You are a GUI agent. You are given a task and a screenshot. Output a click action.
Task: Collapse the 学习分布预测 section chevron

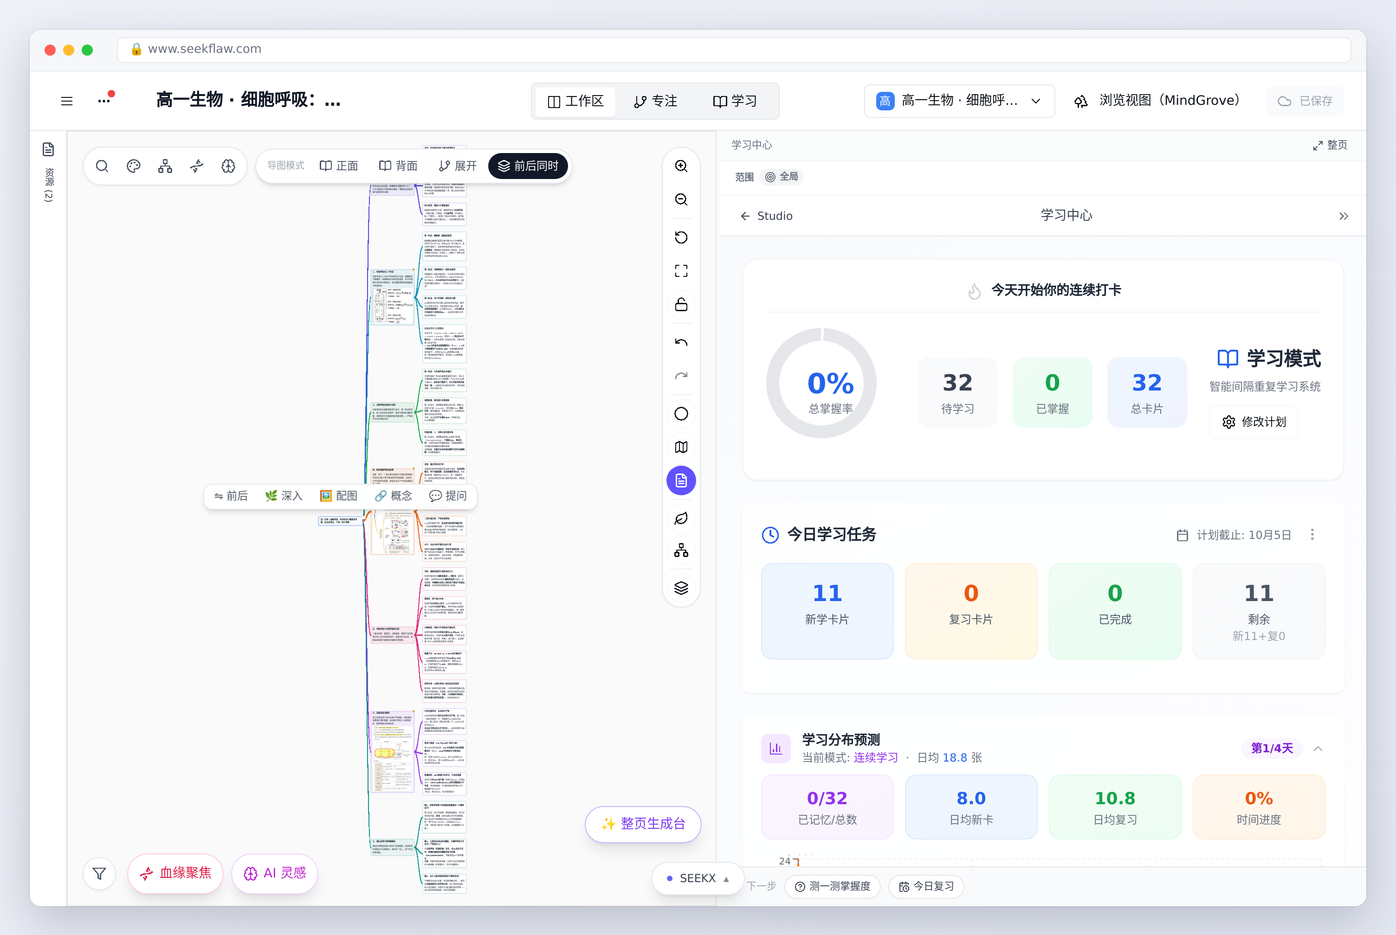[1318, 749]
